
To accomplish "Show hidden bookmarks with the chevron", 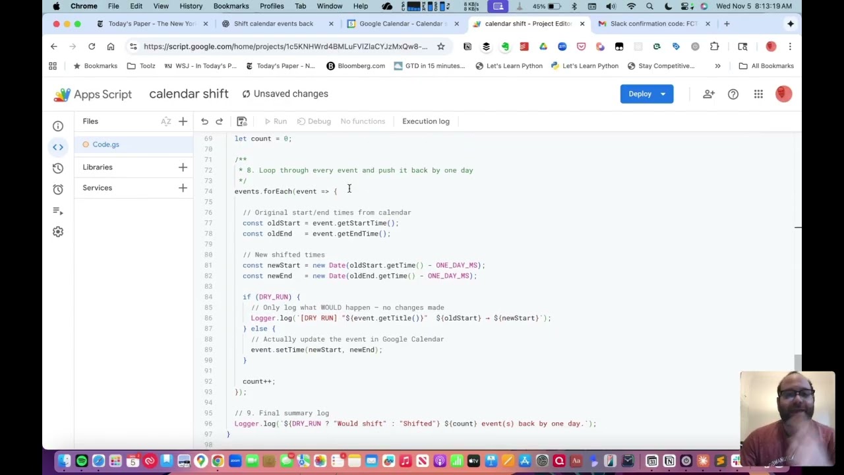I will click(717, 66).
